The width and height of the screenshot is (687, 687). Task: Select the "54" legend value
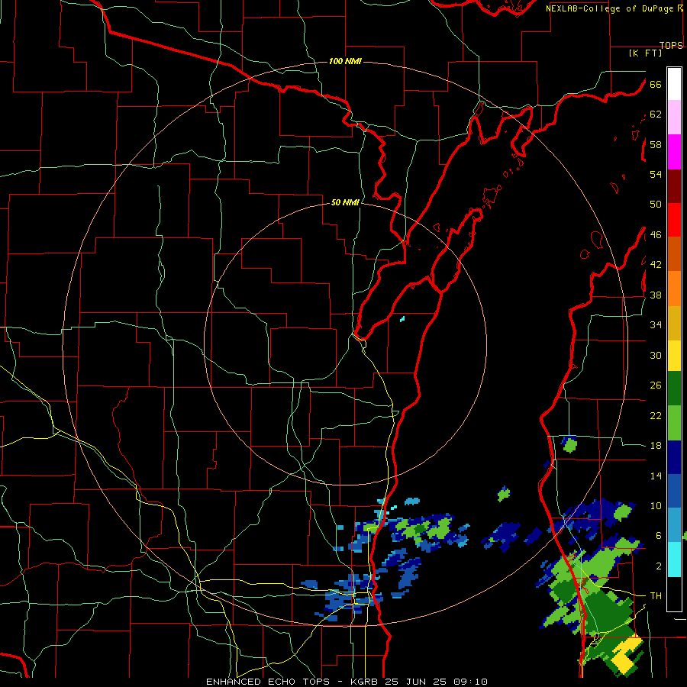[x=656, y=174]
